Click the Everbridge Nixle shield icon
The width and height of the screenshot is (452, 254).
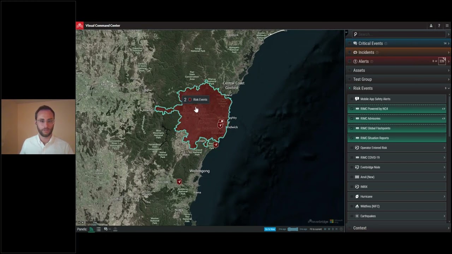(357, 167)
